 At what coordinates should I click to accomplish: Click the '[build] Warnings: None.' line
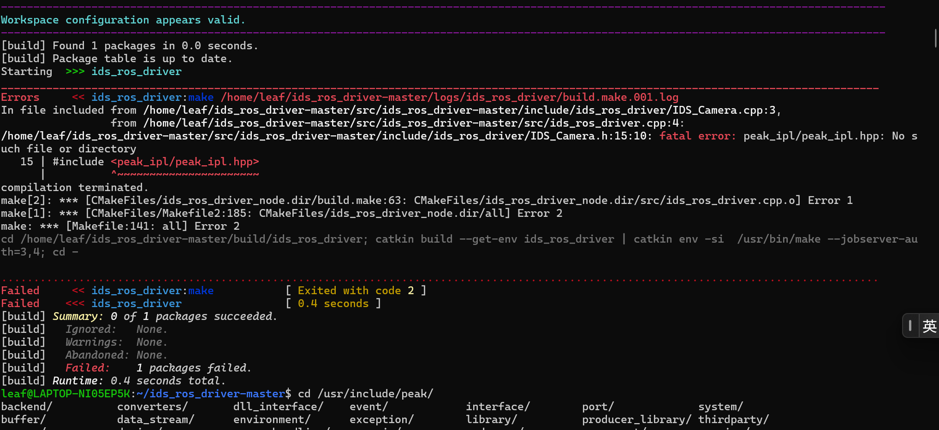84,343
